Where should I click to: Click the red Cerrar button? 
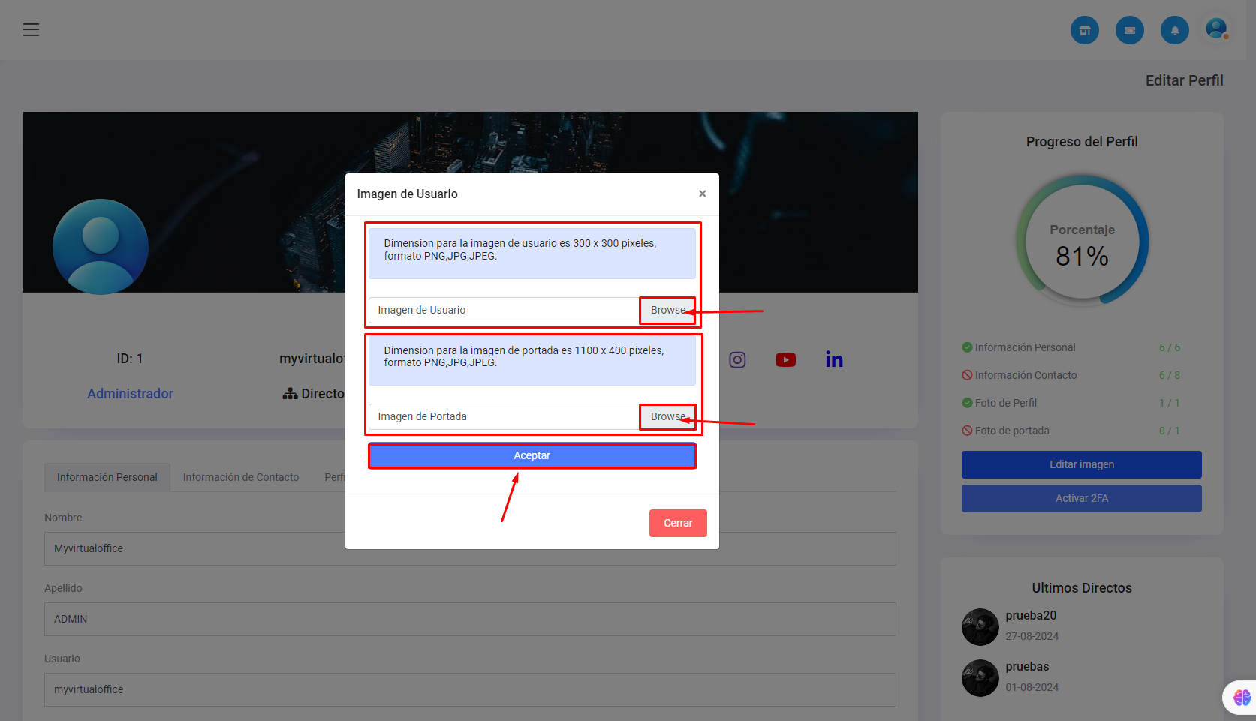coord(677,523)
